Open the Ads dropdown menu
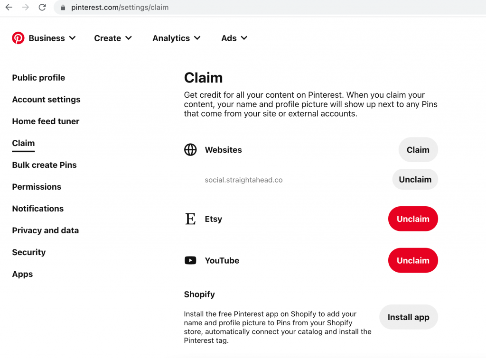Screen dimensions: 486x358 (x=234, y=38)
